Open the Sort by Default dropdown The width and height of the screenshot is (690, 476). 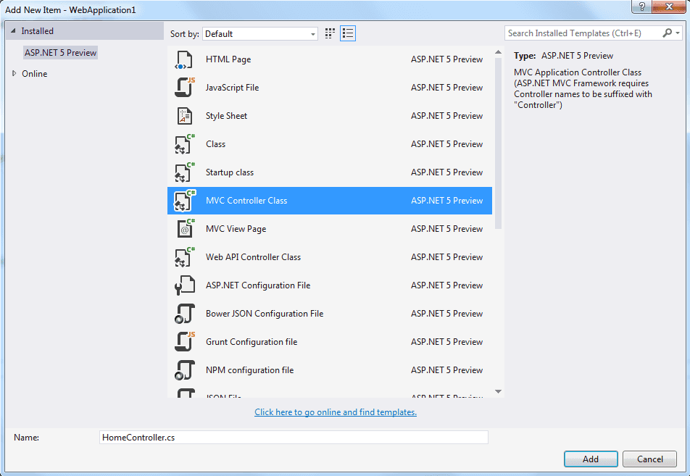coord(260,34)
